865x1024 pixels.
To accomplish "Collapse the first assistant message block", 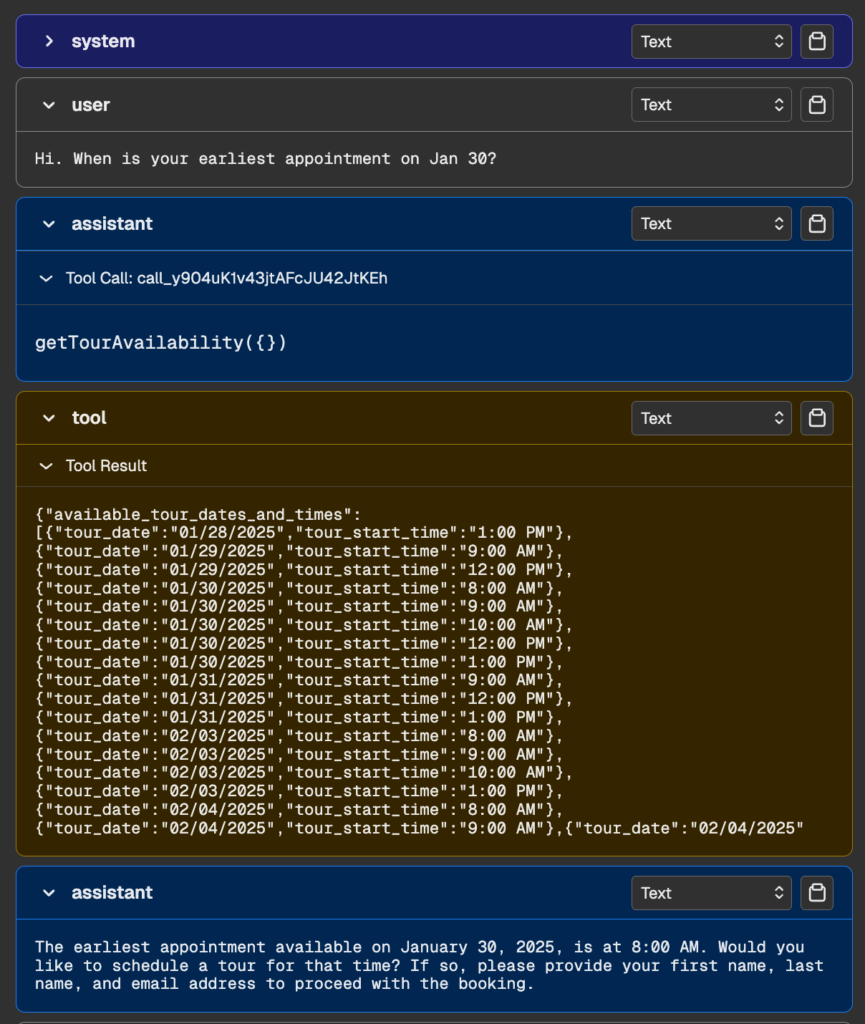I will 49,223.
